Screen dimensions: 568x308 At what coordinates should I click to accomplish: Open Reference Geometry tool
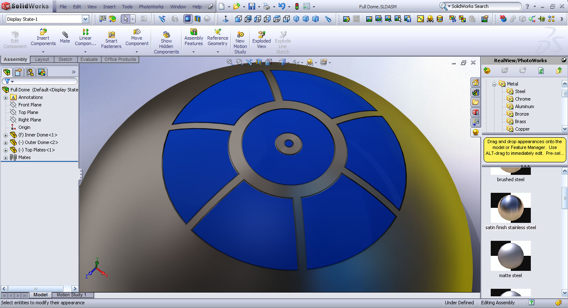(218, 37)
